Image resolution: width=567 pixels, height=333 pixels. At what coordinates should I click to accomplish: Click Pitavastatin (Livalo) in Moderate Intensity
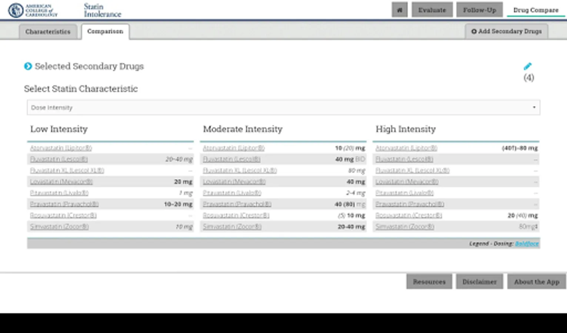pyautogui.click(x=232, y=193)
